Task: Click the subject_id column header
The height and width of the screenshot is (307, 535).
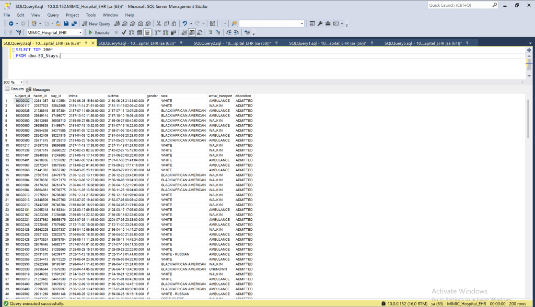Action: click(22, 96)
